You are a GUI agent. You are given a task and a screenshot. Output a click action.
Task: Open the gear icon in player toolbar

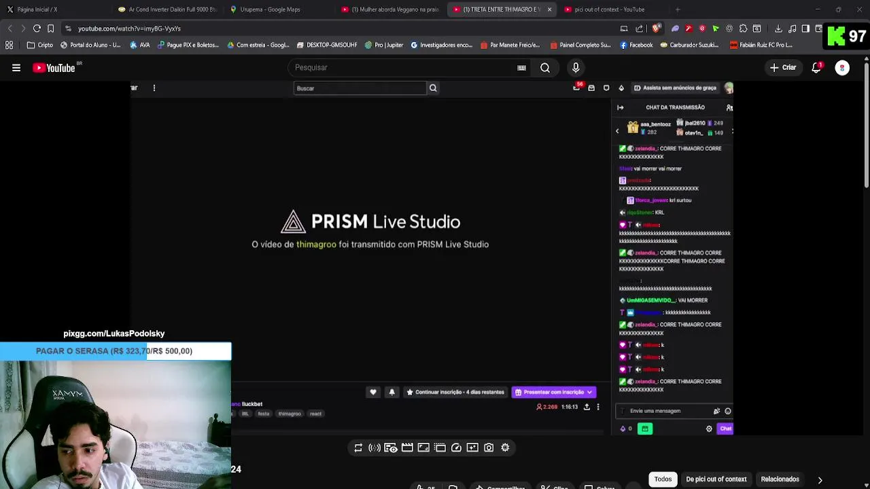(505, 448)
